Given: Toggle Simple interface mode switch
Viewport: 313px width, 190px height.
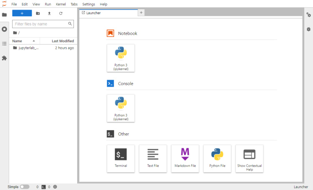Looking at the screenshot, I should pos(25,187).
